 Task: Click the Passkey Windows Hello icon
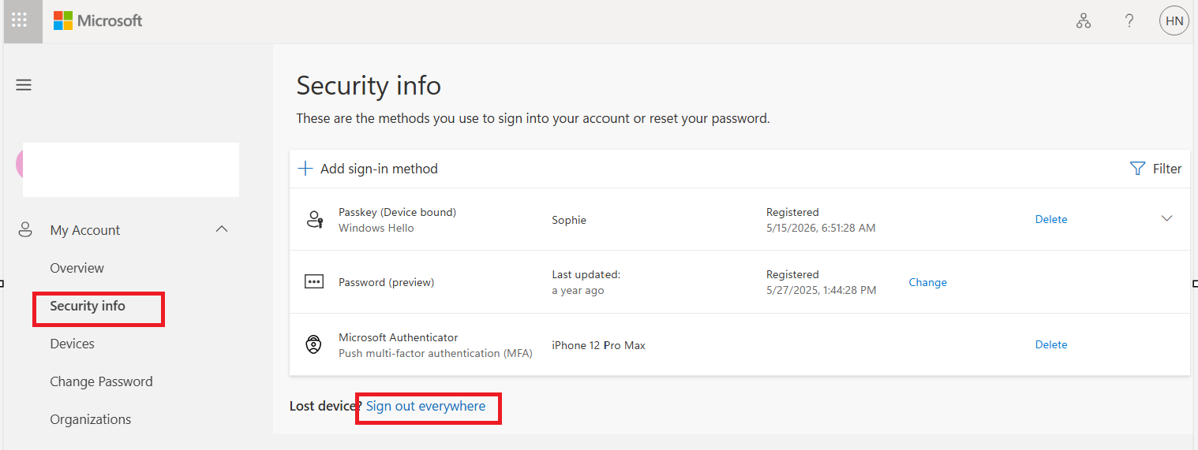pyautogui.click(x=314, y=220)
